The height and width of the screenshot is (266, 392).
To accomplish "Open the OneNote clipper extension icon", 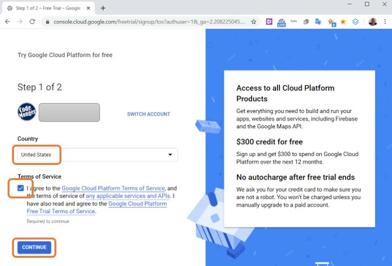I will pos(269,21).
